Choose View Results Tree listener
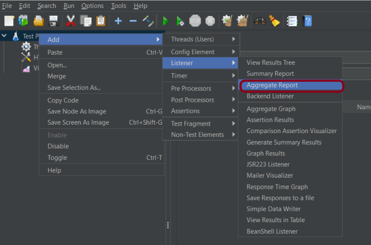Image resolution: width=371 pixels, height=245 pixels. click(271, 63)
